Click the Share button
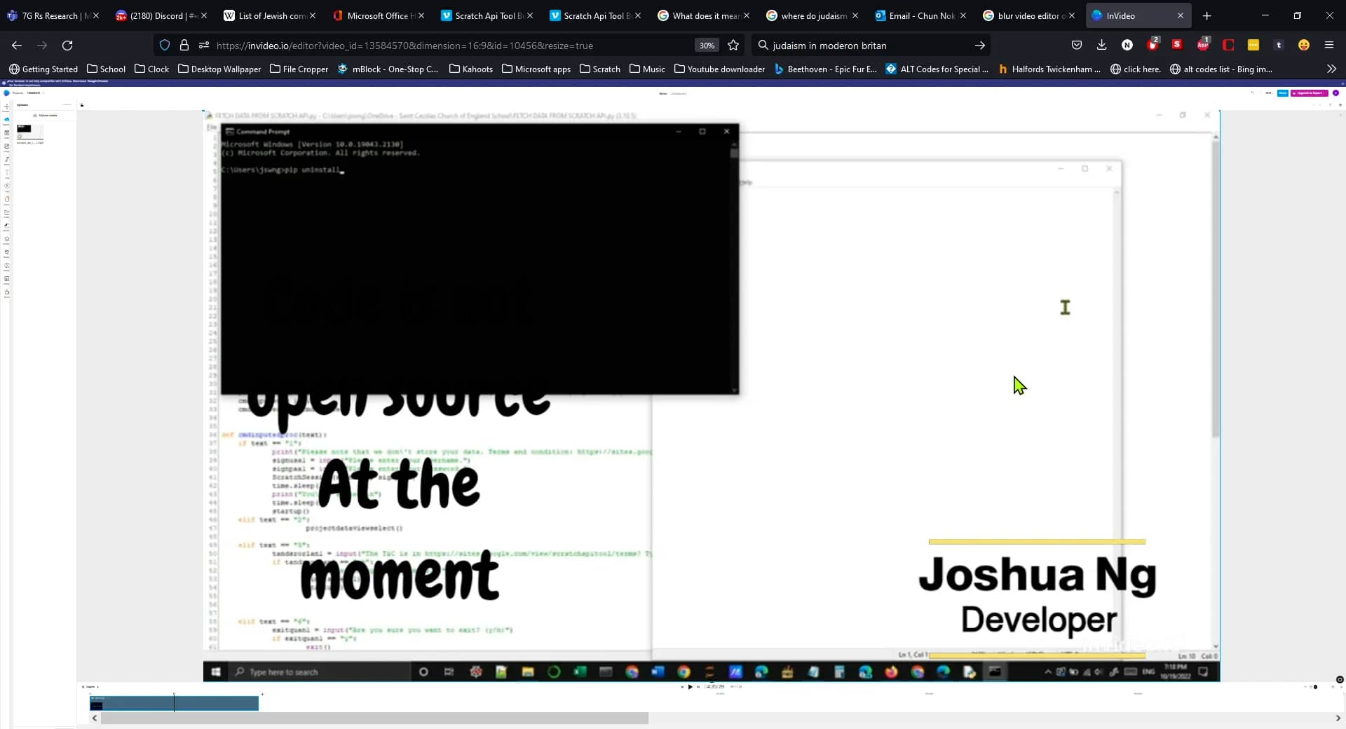The width and height of the screenshot is (1346, 729). click(x=1283, y=93)
